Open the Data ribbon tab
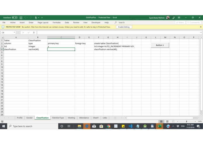 67,22
